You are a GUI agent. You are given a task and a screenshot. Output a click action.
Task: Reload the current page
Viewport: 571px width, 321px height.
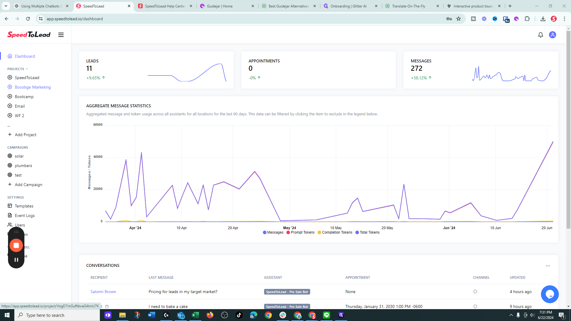click(28, 19)
